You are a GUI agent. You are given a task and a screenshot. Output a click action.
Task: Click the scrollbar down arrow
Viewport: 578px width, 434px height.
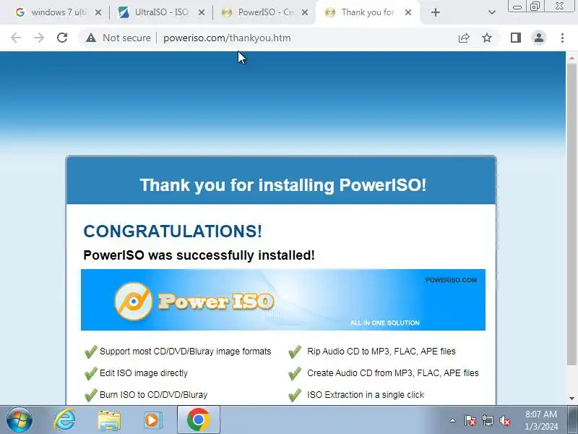(x=571, y=399)
